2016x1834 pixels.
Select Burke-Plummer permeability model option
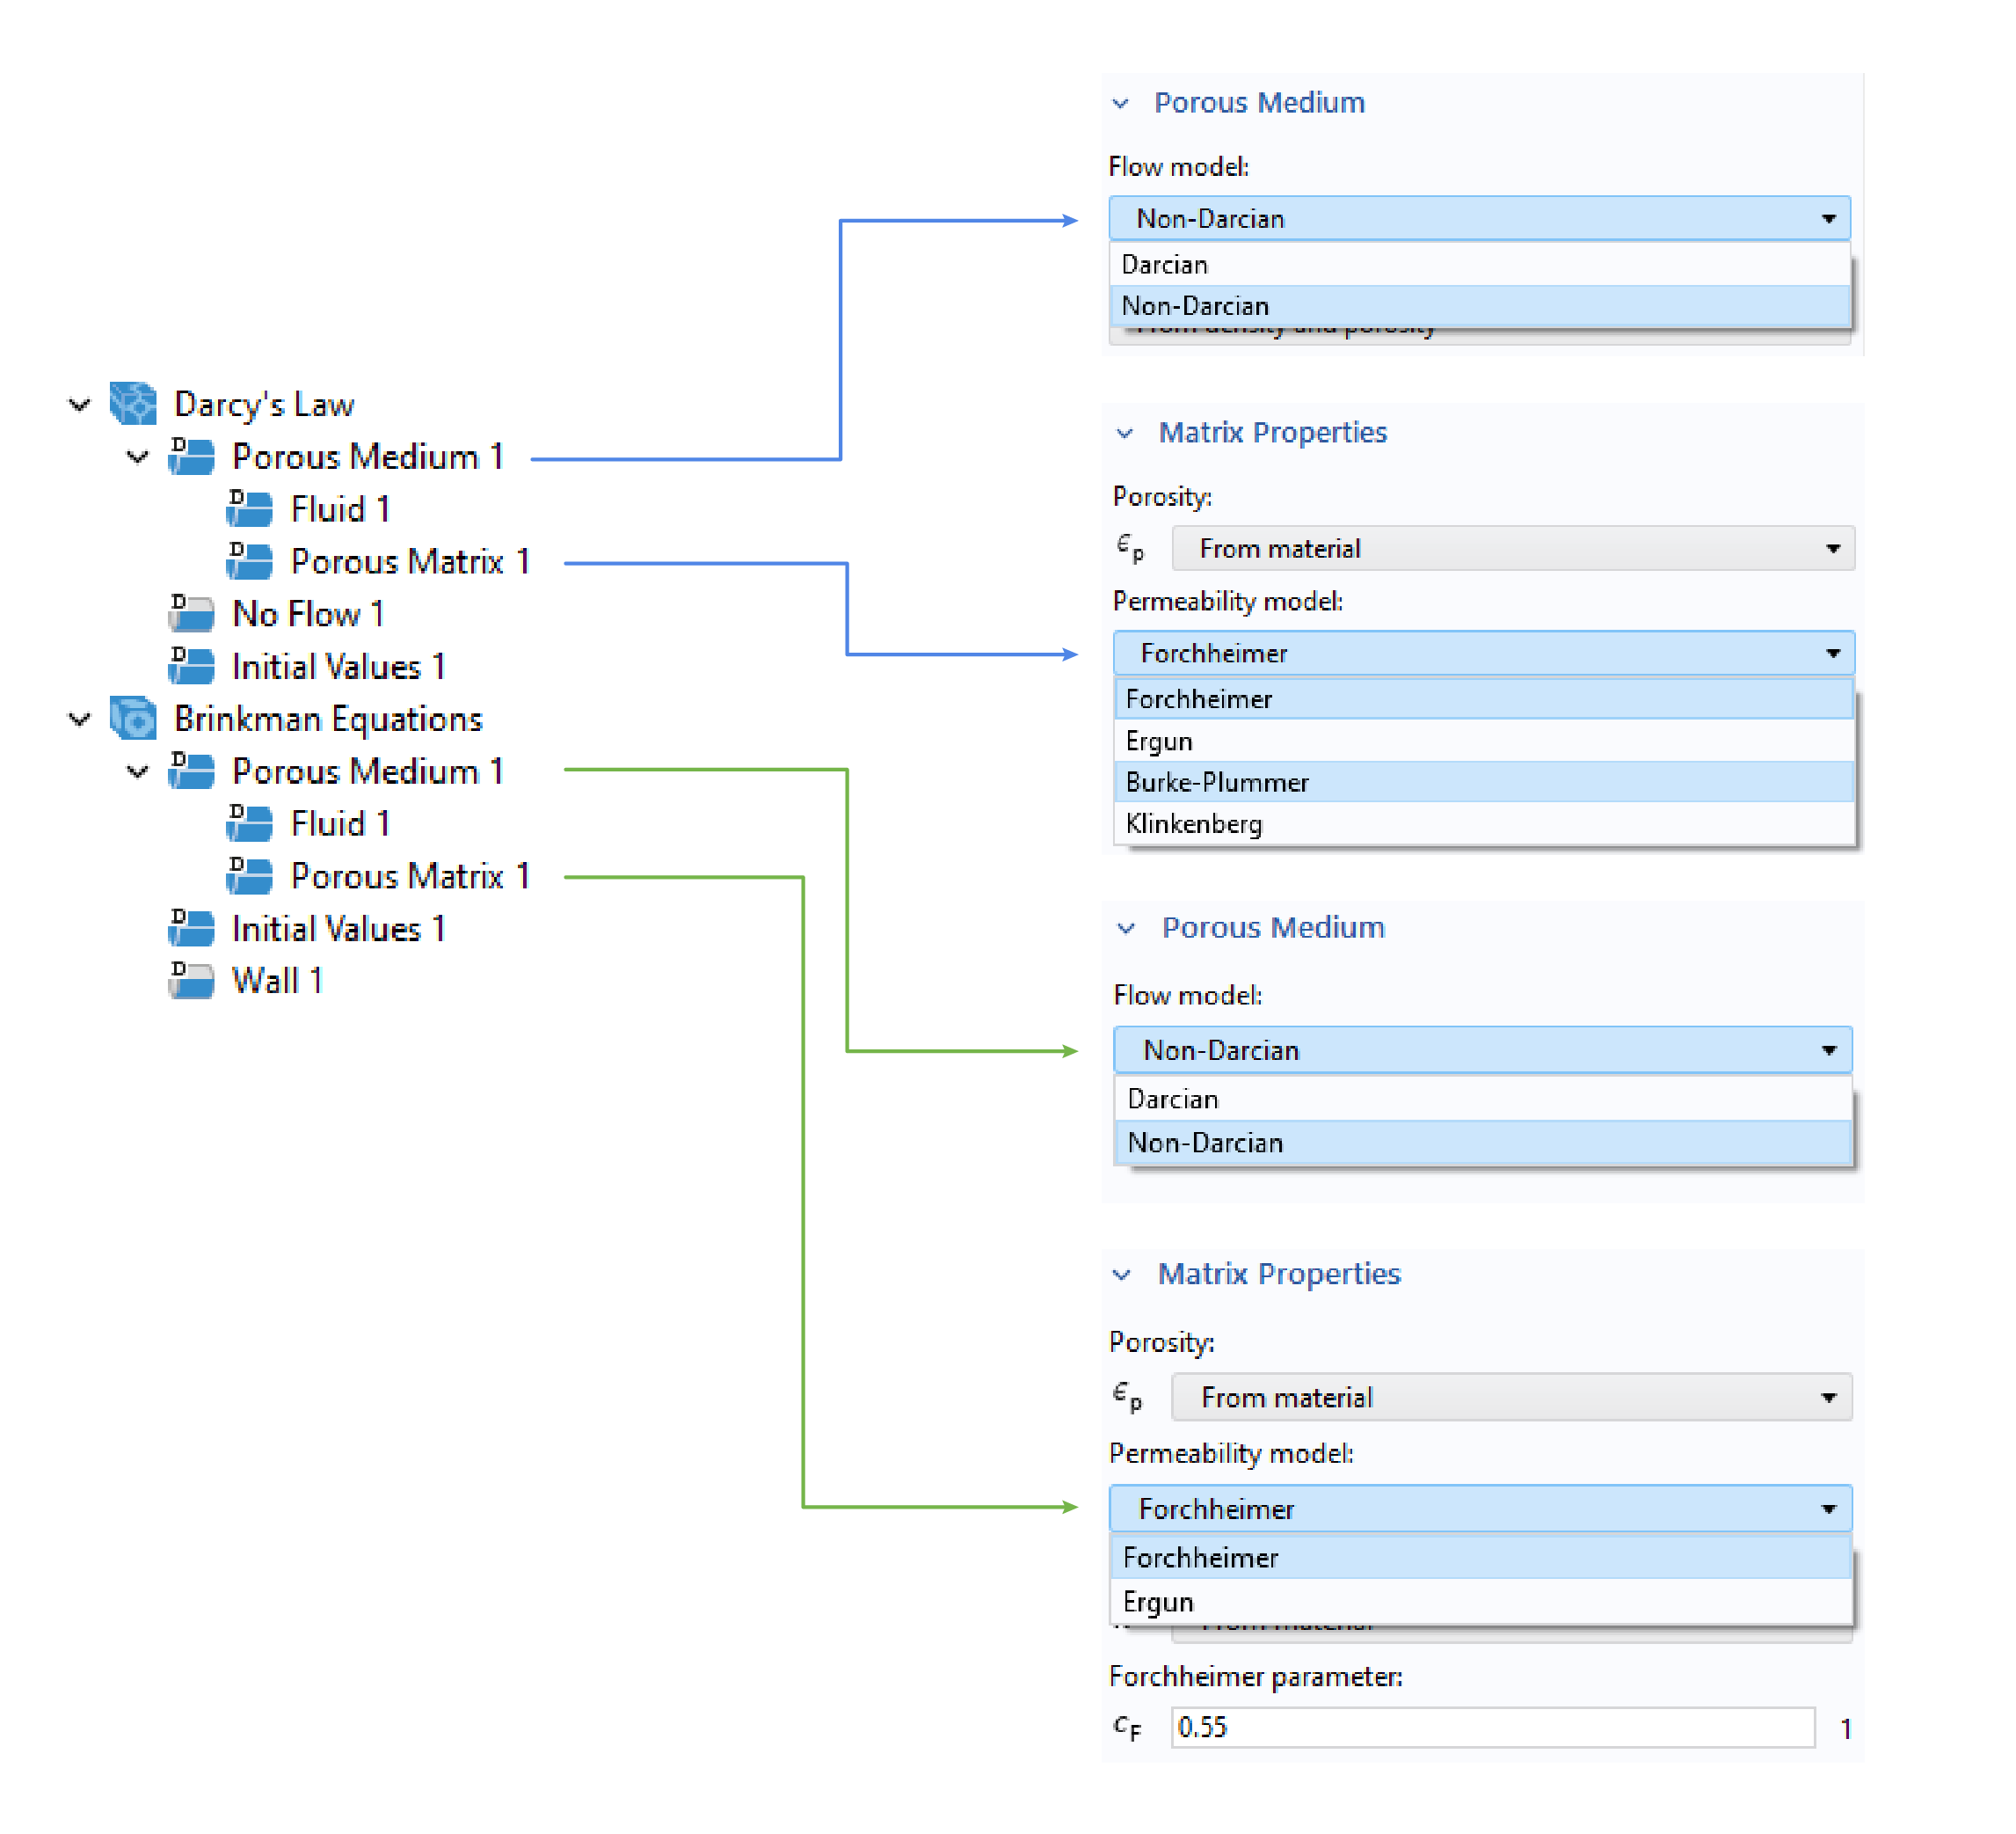pos(1216,783)
